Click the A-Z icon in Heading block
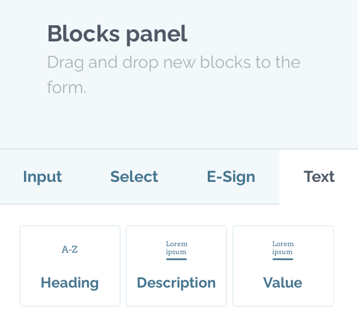The width and height of the screenshot is (358, 332). [x=70, y=249]
